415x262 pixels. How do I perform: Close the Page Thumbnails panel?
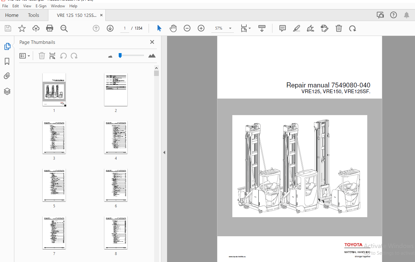click(x=152, y=42)
